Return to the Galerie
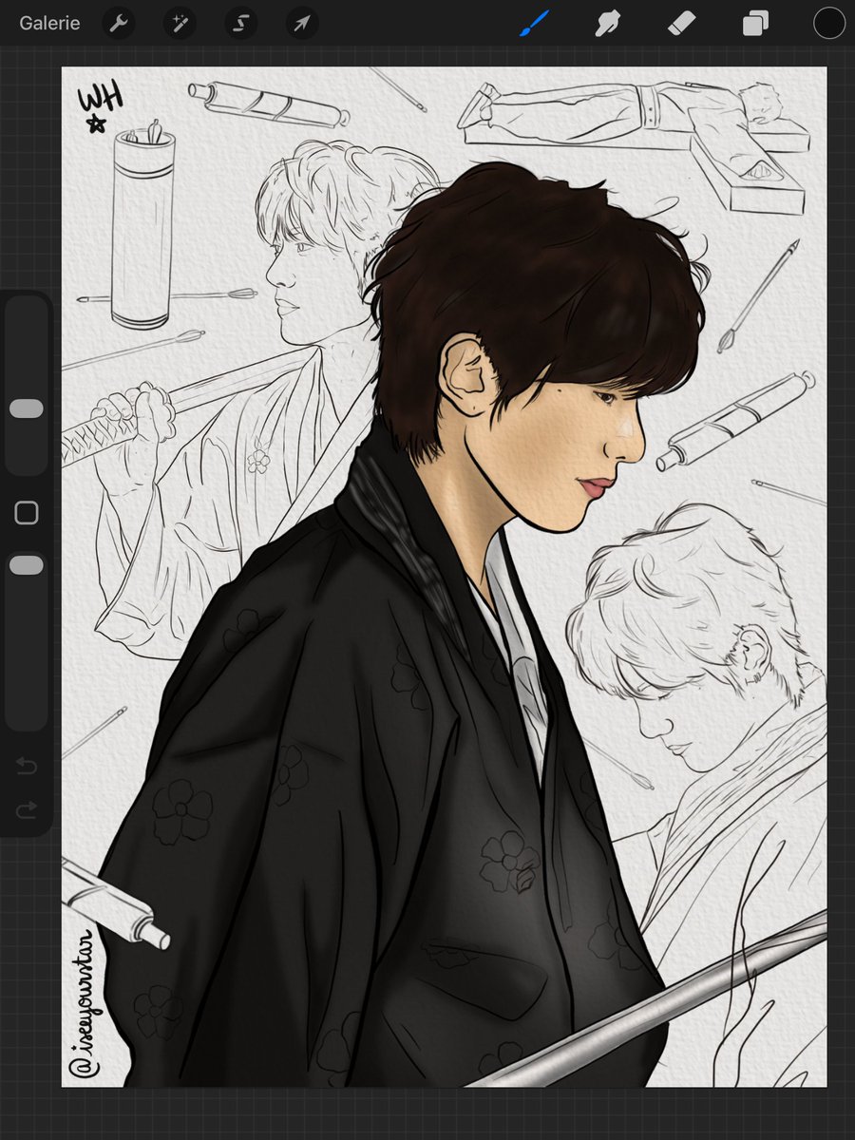Screen dimensions: 855x1140 click(x=48, y=23)
